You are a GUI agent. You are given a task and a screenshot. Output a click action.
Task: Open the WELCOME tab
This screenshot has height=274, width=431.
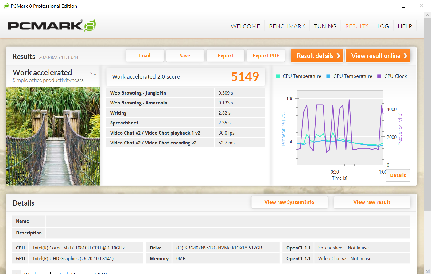(245, 26)
